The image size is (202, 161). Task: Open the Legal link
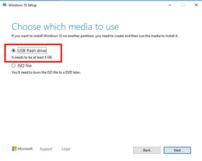(x=66, y=149)
